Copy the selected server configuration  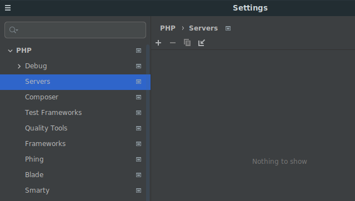[x=187, y=43]
